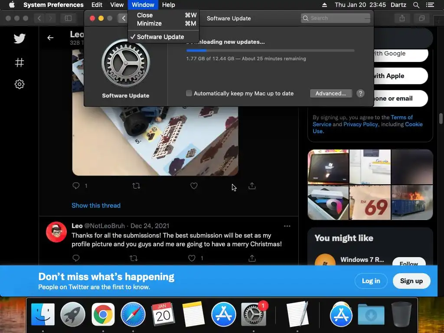Click the Software Update search field
Image resolution: width=444 pixels, height=333 pixels.
pyautogui.click(x=335, y=18)
